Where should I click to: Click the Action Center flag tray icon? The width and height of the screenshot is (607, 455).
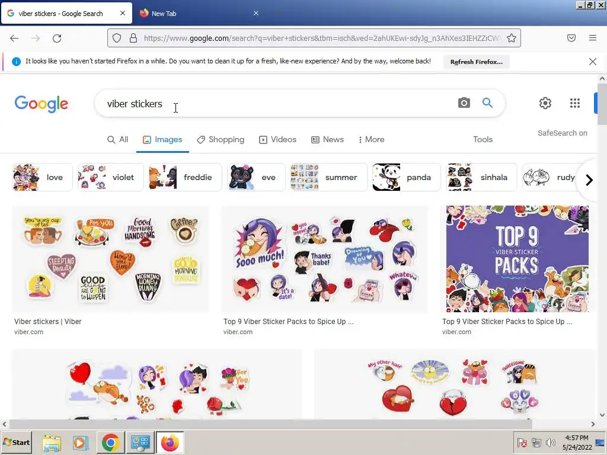(522, 442)
